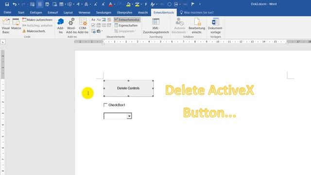Open the Visual Basic editor
This screenshot has width=311, height=175.
pyautogui.click(x=6, y=26)
